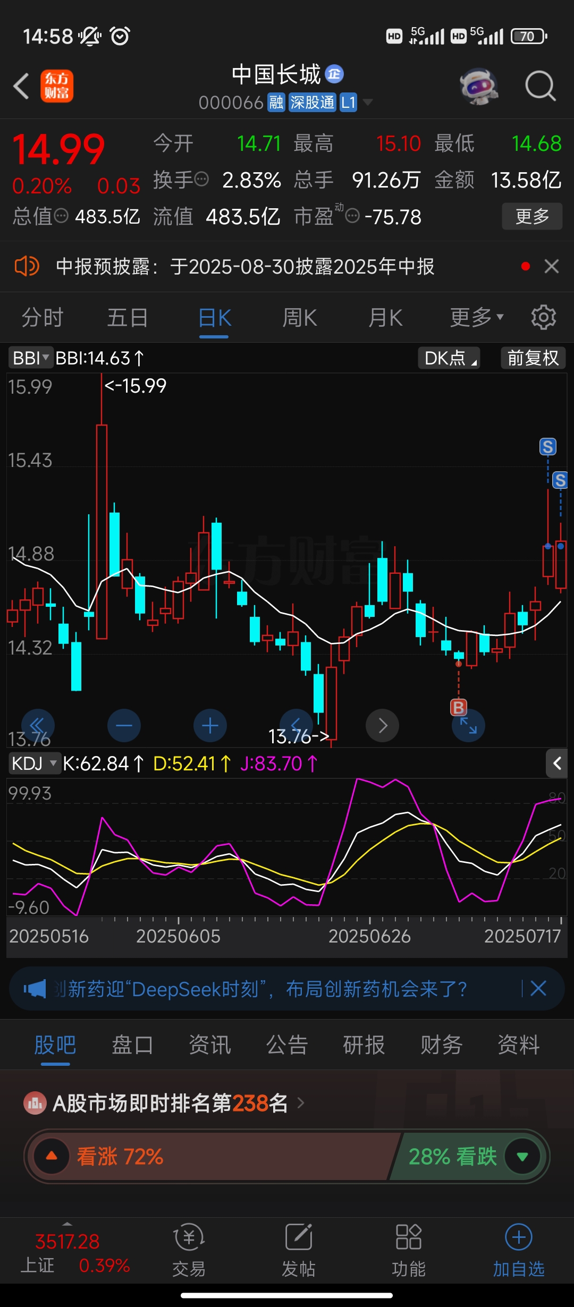This screenshot has width=574, height=1307.
Task: Open 更多 quote details button
Action: pos(532,216)
